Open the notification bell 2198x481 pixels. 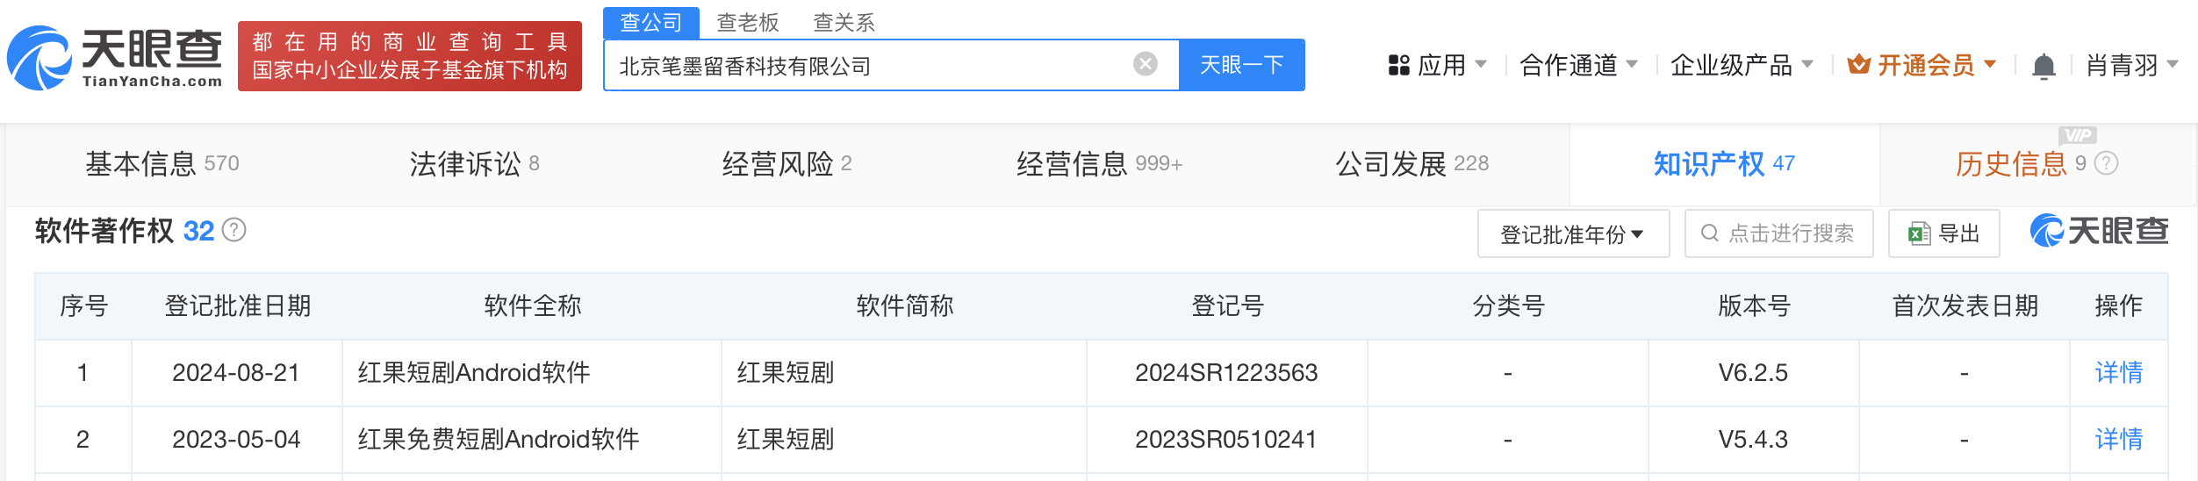tap(2044, 66)
